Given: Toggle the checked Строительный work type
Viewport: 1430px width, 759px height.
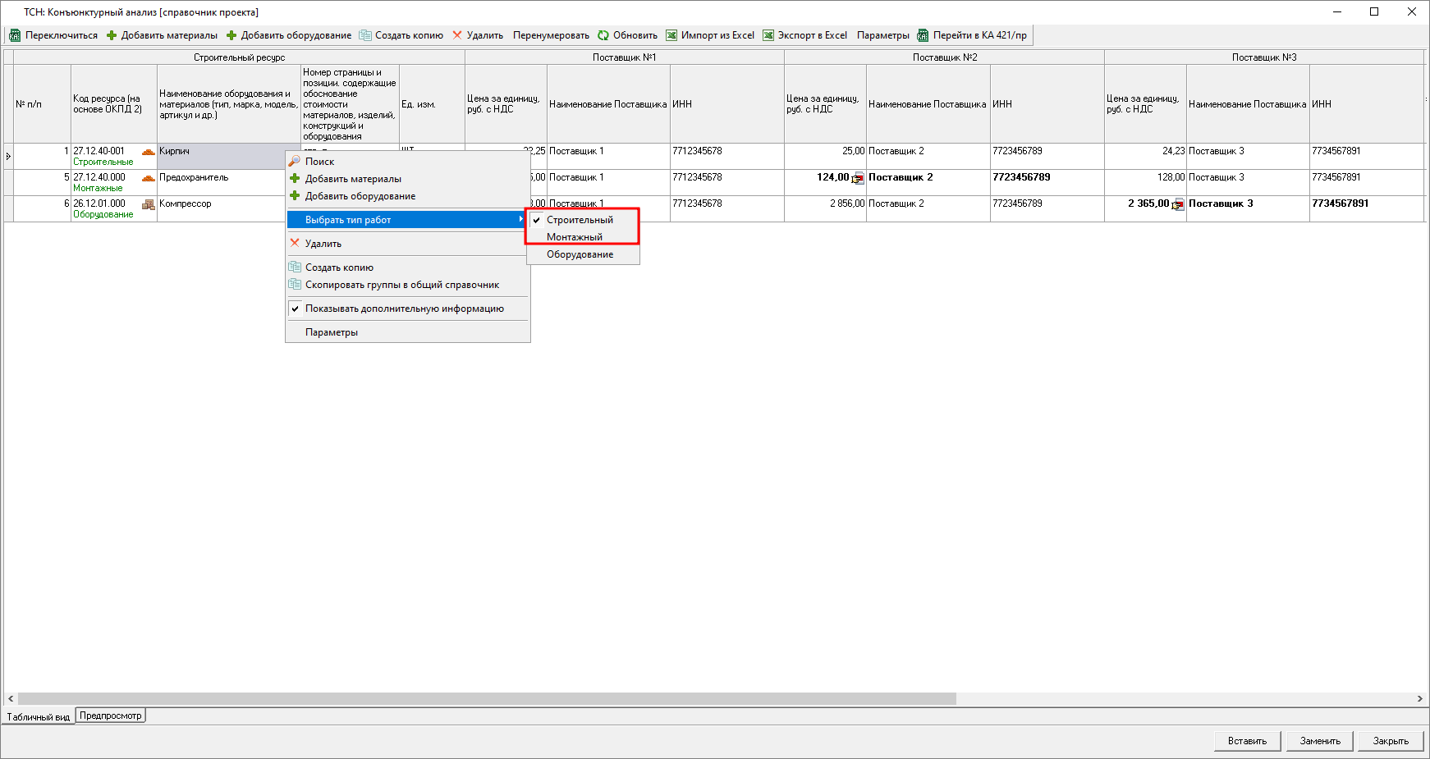Looking at the screenshot, I should point(580,220).
